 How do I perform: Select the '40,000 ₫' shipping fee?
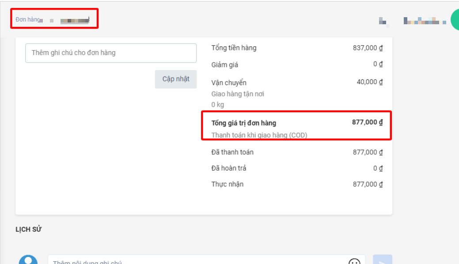(x=370, y=82)
